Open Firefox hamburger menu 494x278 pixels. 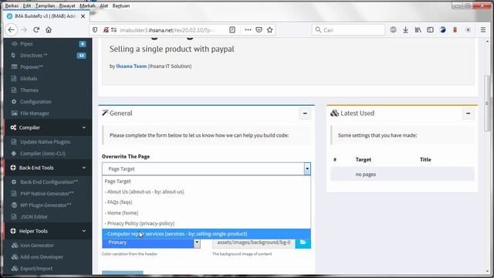(483, 30)
